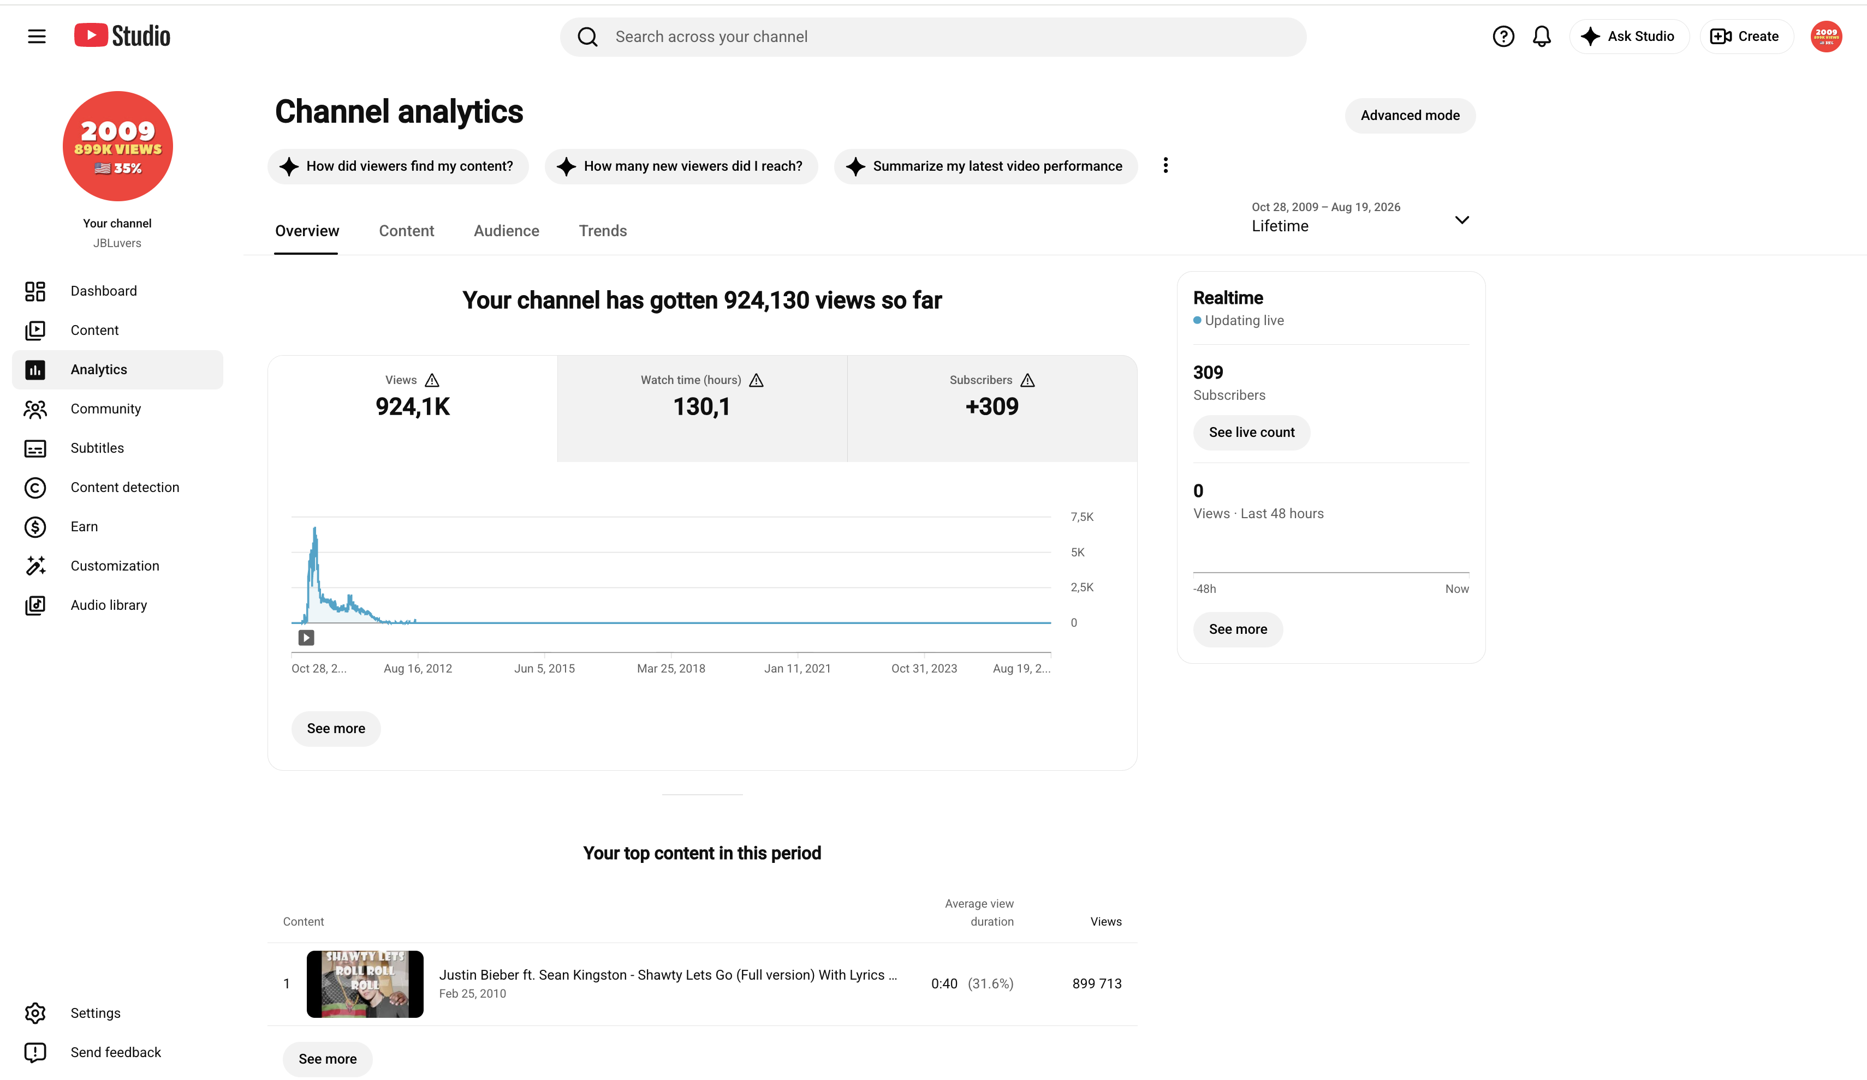Switch to the Trends tab
Image resolution: width=1867 pixels, height=1080 pixels.
[602, 230]
